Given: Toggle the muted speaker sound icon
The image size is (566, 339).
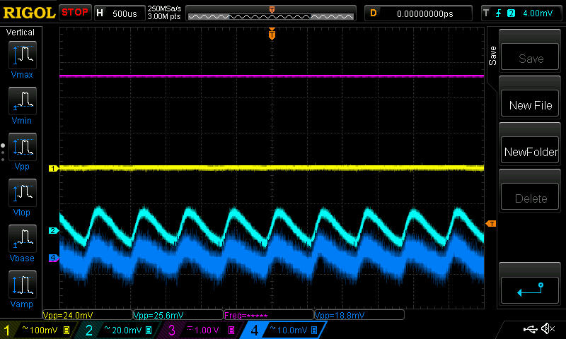Looking at the screenshot, I should [548, 329].
